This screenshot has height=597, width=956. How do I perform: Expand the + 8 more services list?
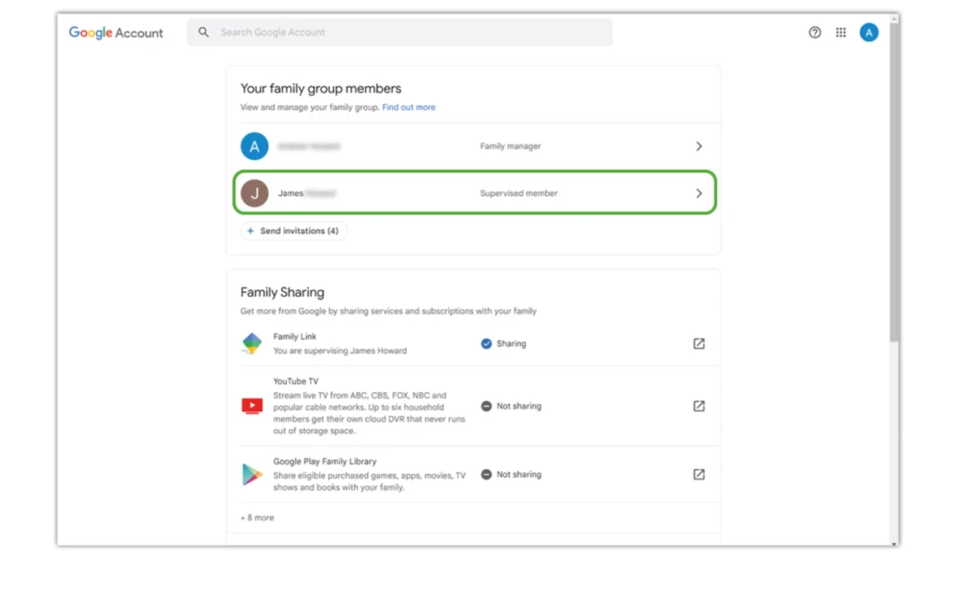(258, 518)
